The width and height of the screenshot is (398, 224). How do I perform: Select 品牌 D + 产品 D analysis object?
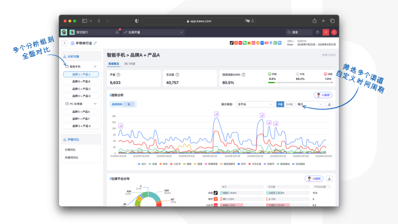[x=81, y=96]
